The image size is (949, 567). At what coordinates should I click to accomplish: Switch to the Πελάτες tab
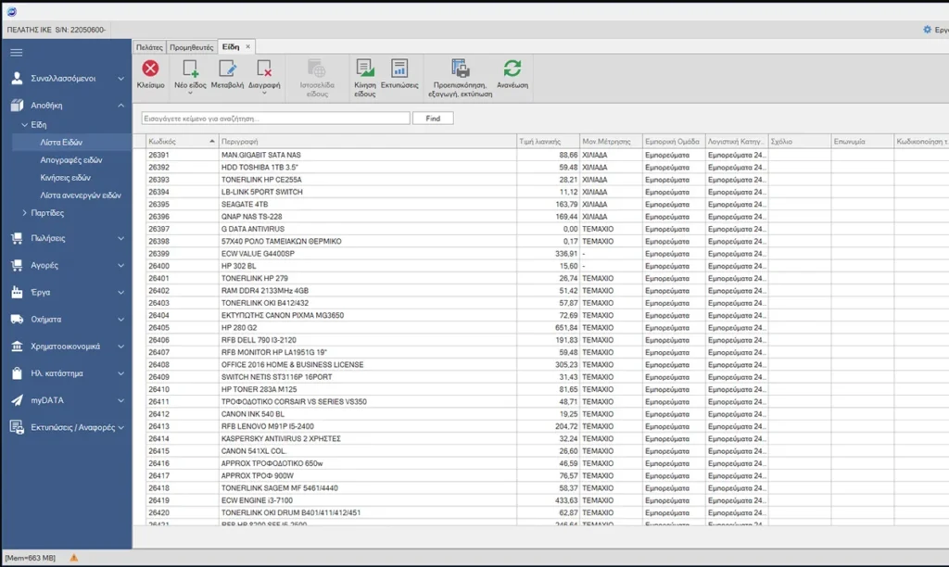tap(149, 47)
